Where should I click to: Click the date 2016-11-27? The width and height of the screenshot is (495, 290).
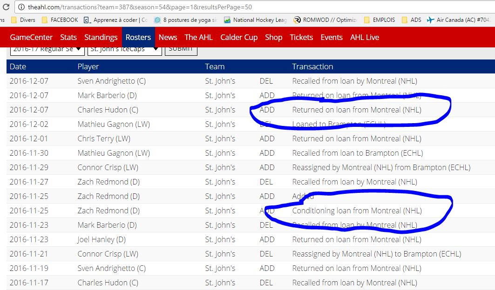point(29,182)
